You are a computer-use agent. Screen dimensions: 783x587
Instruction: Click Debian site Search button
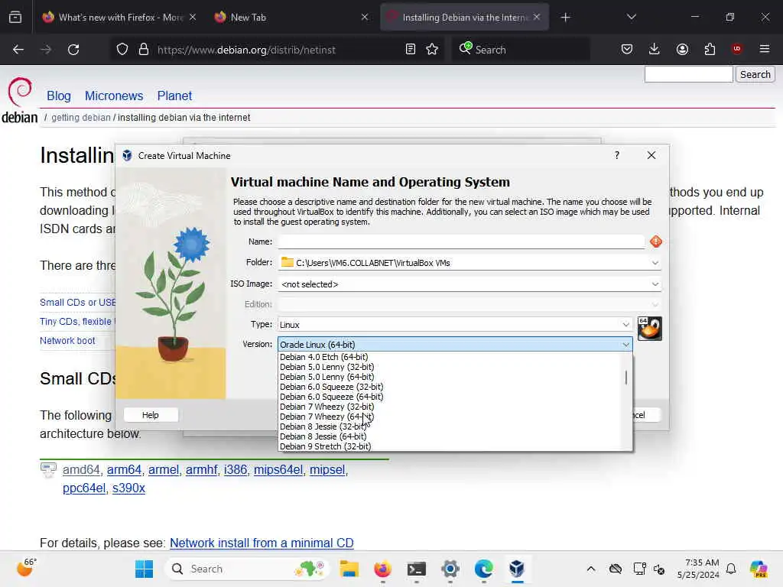(x=755, y=74)
